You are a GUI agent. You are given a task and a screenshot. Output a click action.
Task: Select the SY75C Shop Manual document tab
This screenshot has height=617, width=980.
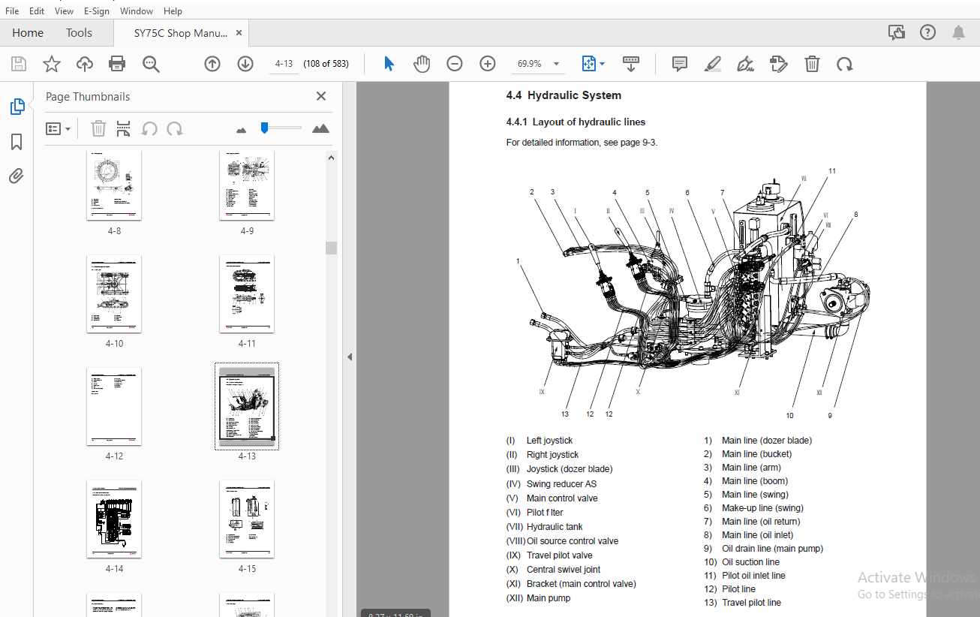pyautogui.click(x=181, y=33)
